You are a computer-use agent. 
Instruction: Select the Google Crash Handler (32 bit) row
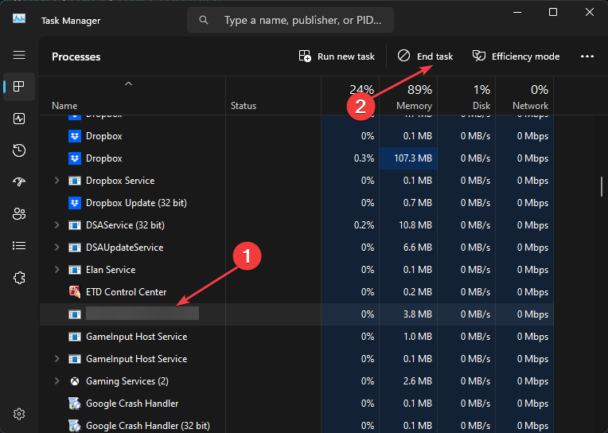[x=297, y=426]
